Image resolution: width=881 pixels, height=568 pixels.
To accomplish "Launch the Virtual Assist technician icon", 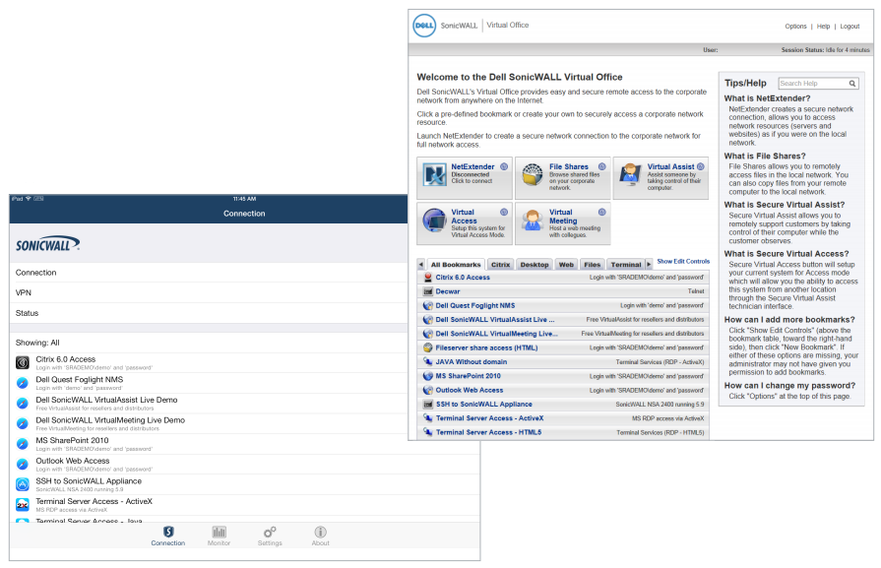I will 630,173.
